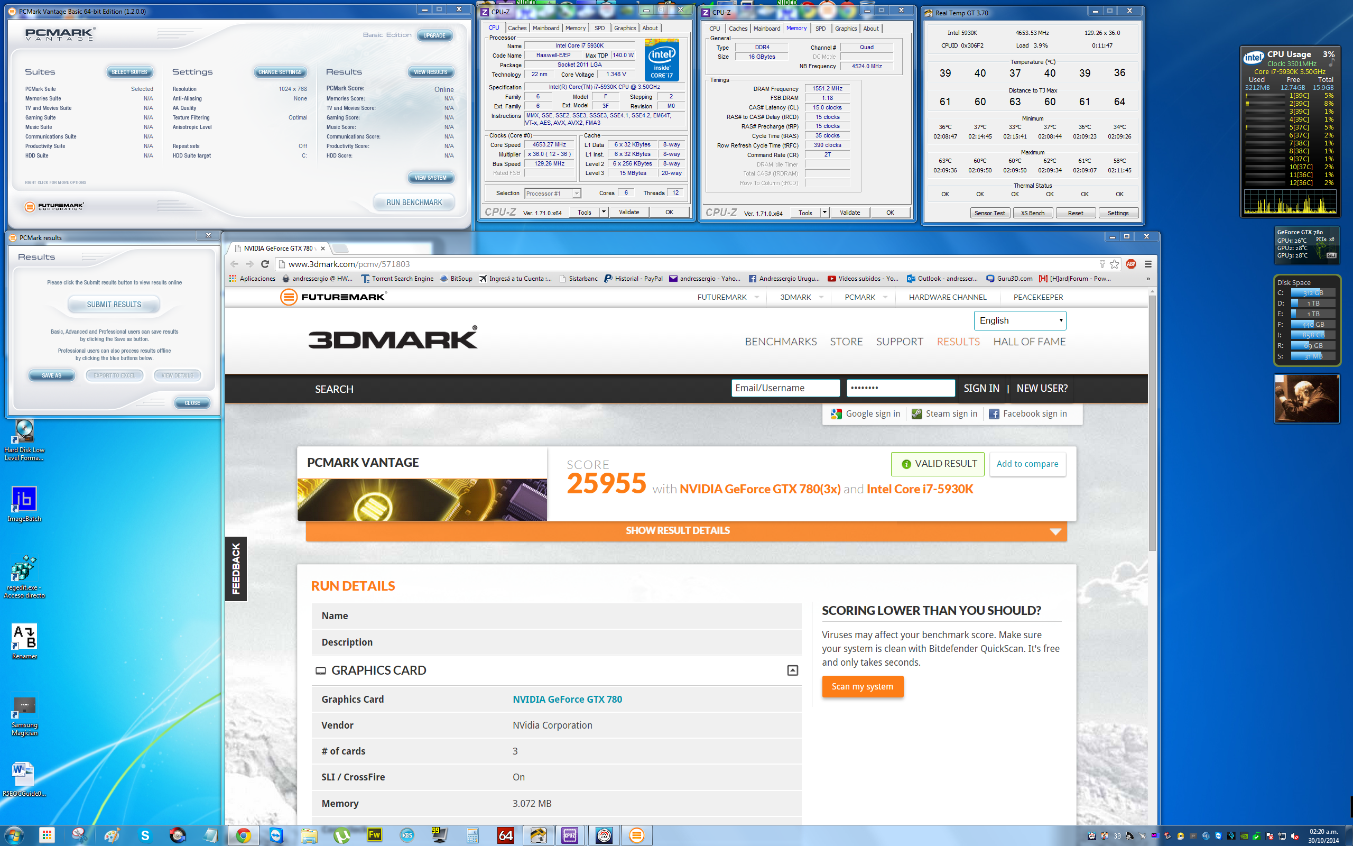Toggle the bookmark star in Chrome's address bar
The width and height of the screenshot is (1353, 846).
(x=1114, y=264)
